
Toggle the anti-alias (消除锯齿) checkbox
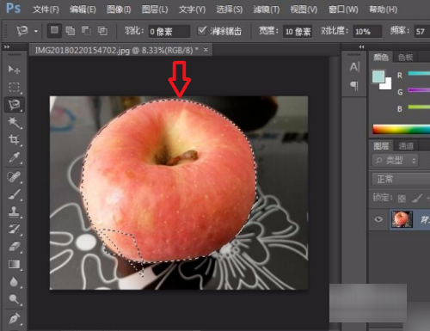[x=202, y=30]
